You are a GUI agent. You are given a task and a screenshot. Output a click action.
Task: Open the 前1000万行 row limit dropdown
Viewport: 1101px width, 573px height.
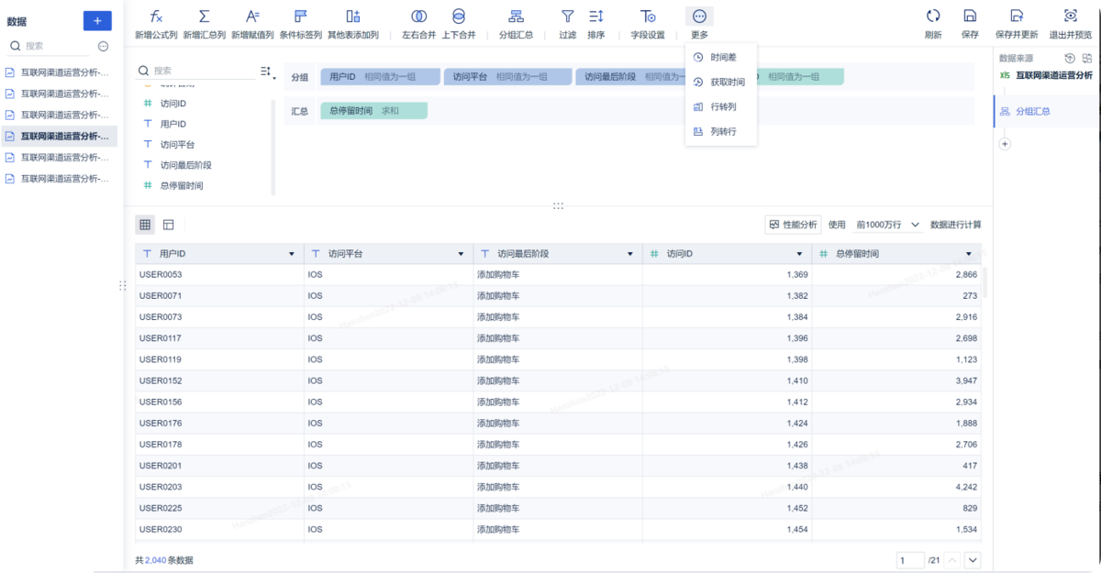pos(887,225)
